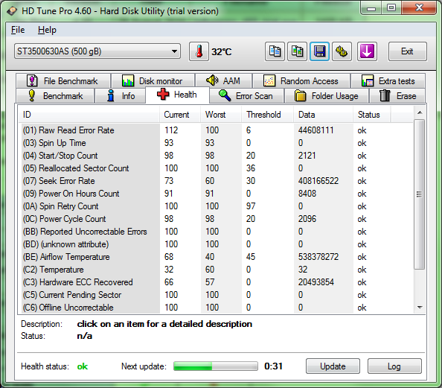The width and height of the screenshot is (442, 388).
Task: Sort by the Threshold column header
Action: point(268,115)
